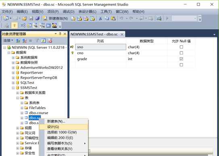Choose 选择前 1000 行(W) from context menu
The image size is (219, 156).
pyautogui.click(x=64, y=132)
